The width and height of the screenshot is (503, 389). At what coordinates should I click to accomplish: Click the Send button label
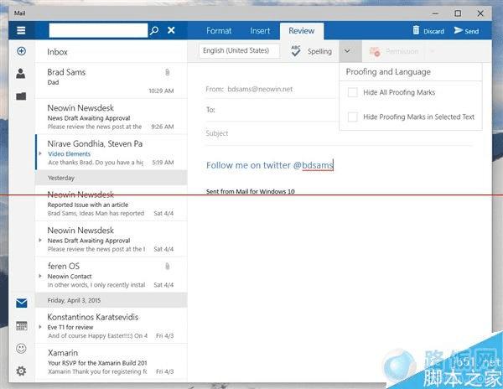pyautogui.click(x=471, y=31)
